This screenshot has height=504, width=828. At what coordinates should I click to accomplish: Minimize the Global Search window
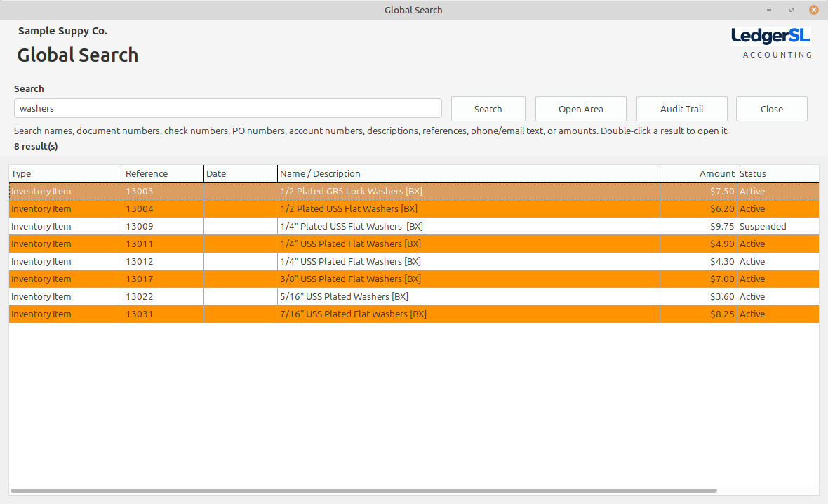pos(769,10)
